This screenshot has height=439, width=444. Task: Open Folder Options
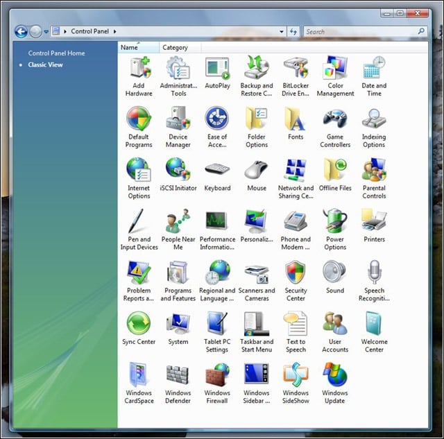pyautogui.click(x=257, y=128)
